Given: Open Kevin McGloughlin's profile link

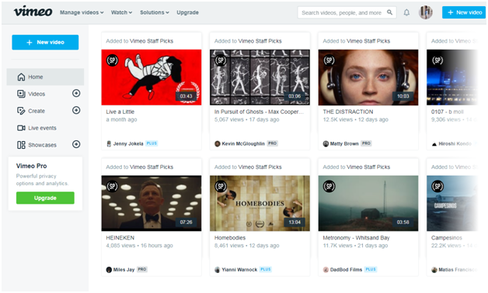Looking at the screenshot, I should click(x=243, y=143).
